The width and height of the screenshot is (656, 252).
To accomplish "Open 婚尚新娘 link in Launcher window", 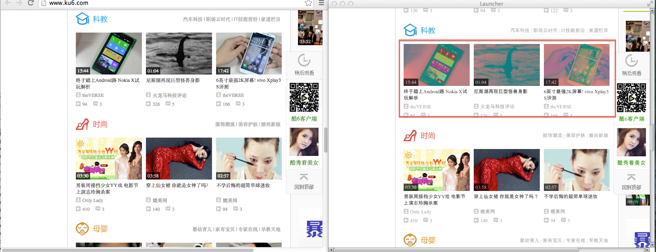I will tap(599, 136).
